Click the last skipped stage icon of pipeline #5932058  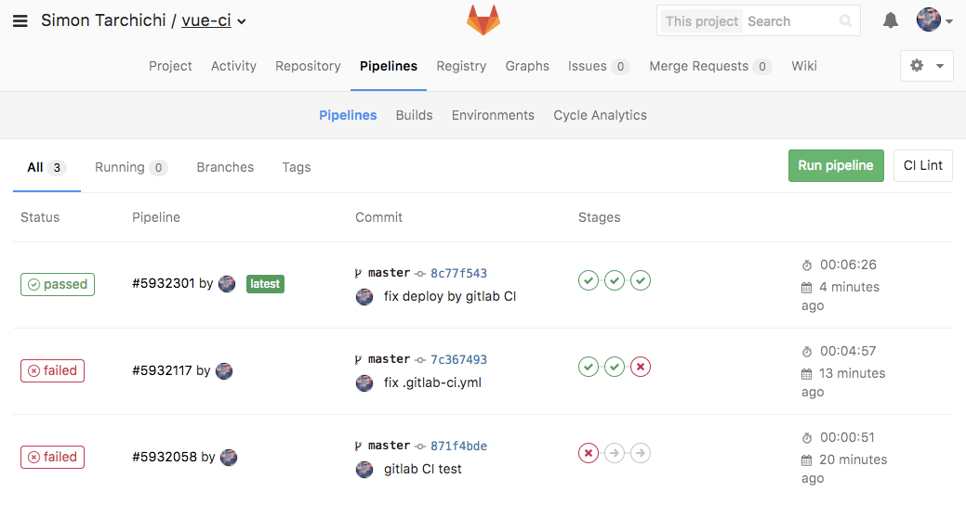pos(640,454)
